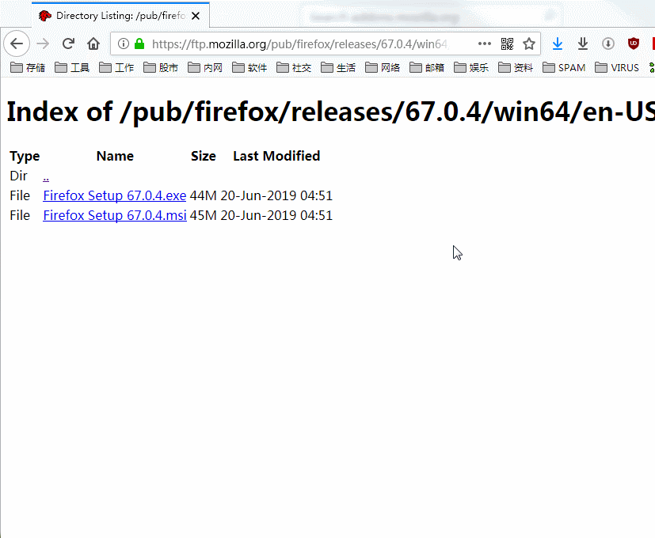Expand the 工具 bookmarks folder
The width and height of the screenshot is (655, 538).
coord(72,67)
